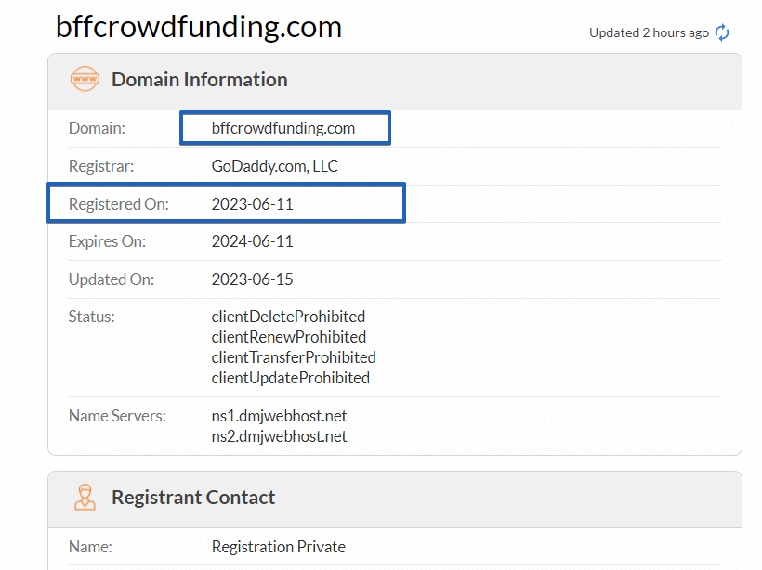The image size is (762, 570).
Task: Click the Name Servers label
Action: (x=117, y=416)
